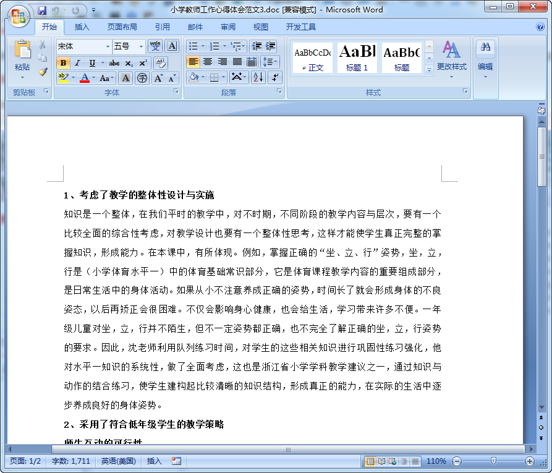Toggle superscript formatting
The width and height of the screenshot is (552, 473).
point(143,63)
